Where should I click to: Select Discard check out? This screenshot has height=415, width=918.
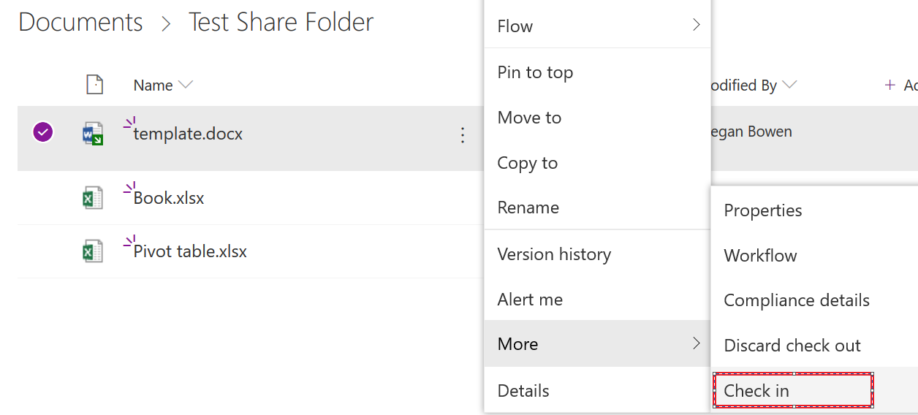click(x=792, y=345)
